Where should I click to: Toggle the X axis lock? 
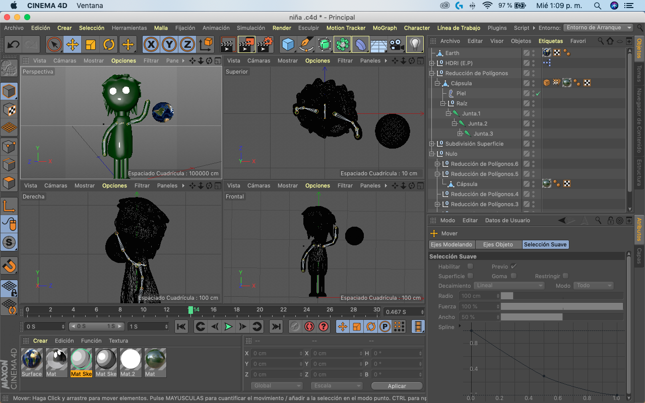(x=151, y=44)
